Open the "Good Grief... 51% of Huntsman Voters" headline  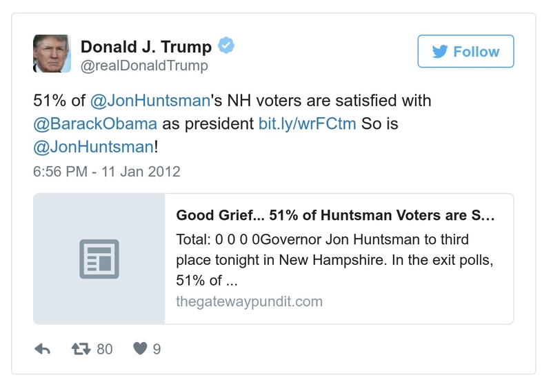[335, 215]
